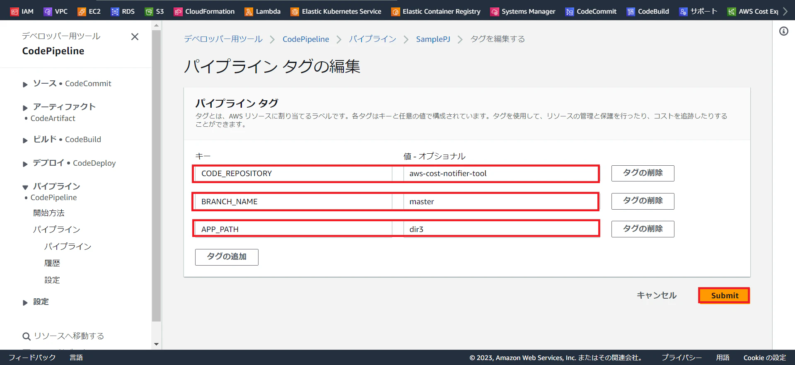
Task: Expand the ソース • CodeCommit section
Action: tap(25, 85)
